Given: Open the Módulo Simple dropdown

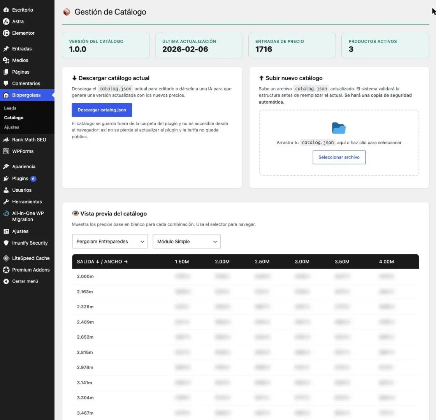Looking at the screenshot, I should (x=186, y=242).
